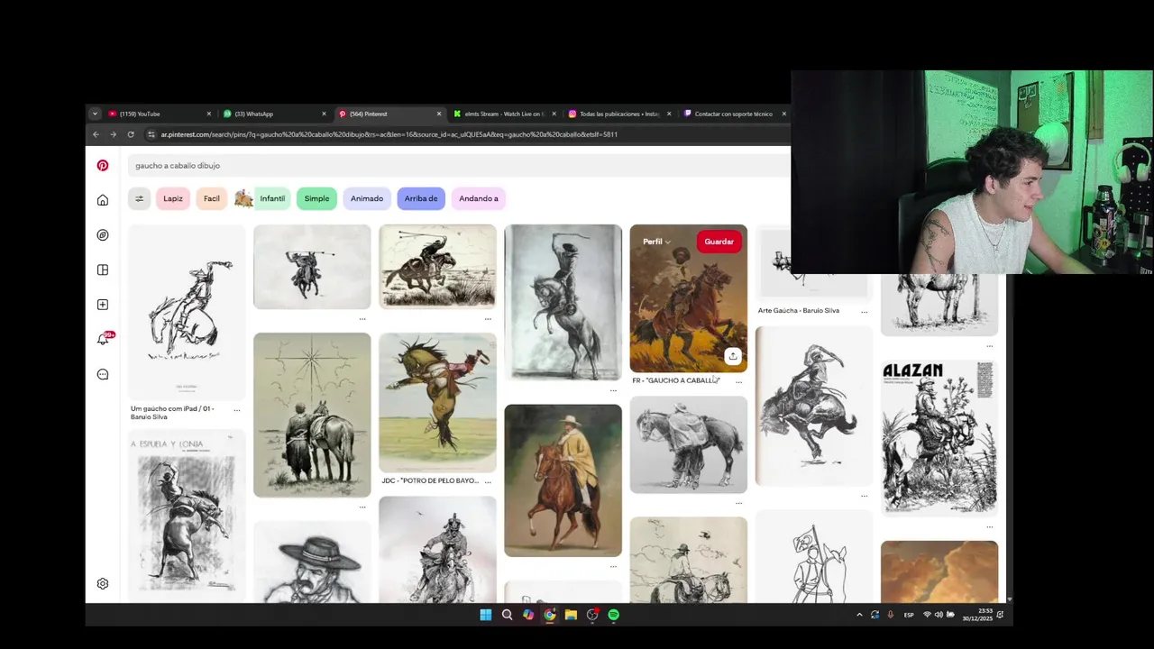1154x649 pixels.
Task: Open notifications bell with 99+ badge
Action: coord(104,339)
